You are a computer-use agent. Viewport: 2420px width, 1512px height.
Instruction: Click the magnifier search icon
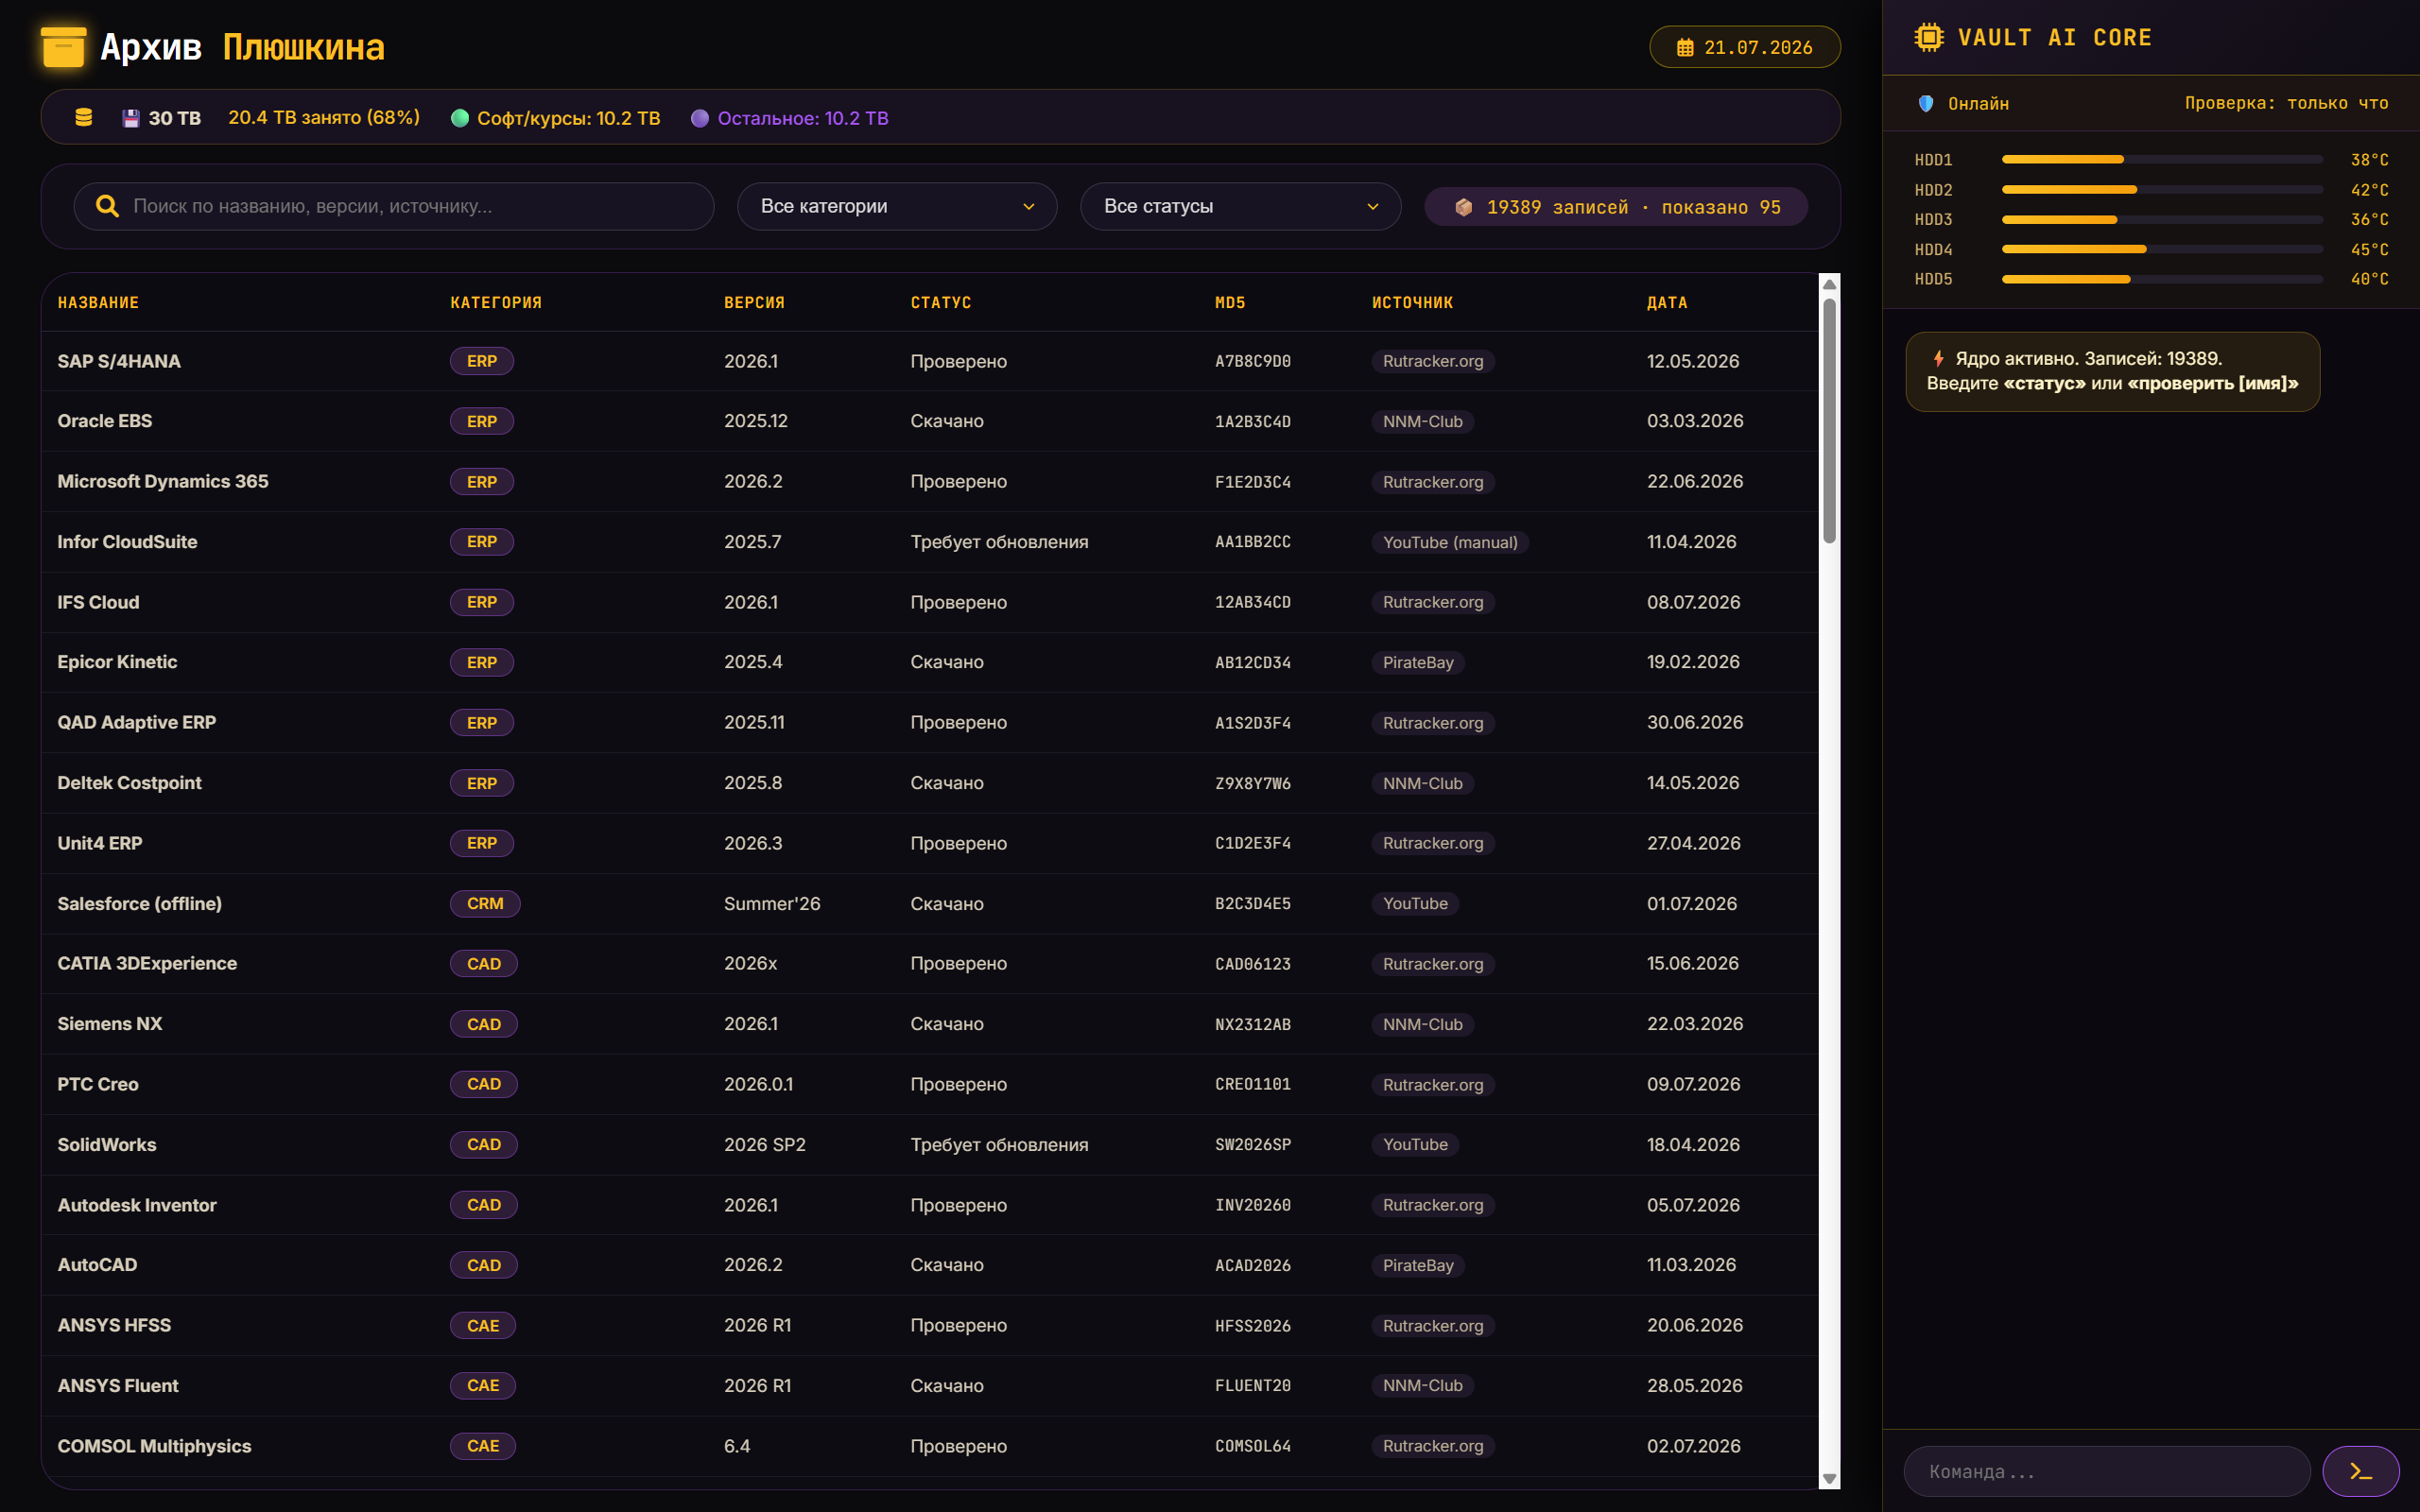[107, 206]
